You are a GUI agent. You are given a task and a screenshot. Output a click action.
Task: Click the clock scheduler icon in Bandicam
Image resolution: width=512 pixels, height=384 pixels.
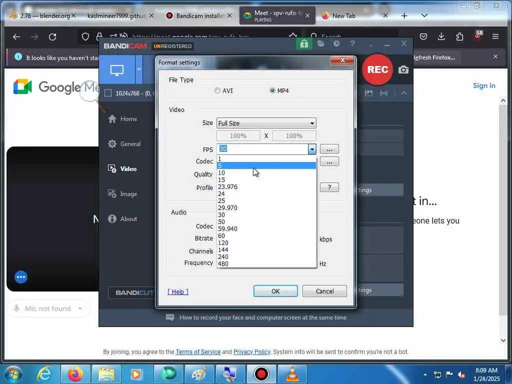336,43
